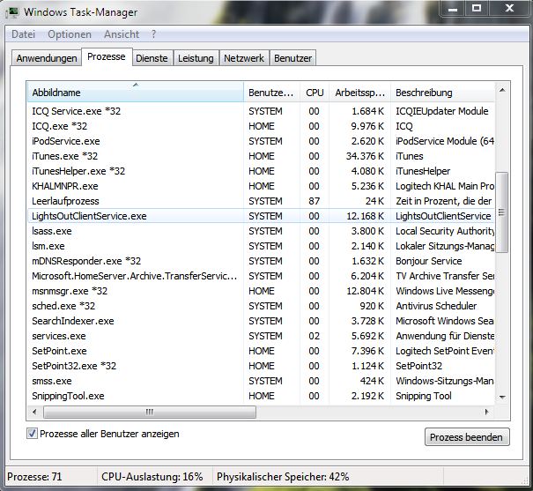Click the vertical scrollbar down arrow
This screenshot has width=533, height=491.
502,398
